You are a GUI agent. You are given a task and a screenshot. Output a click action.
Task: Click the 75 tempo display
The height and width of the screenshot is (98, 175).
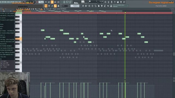coord(41,2)
